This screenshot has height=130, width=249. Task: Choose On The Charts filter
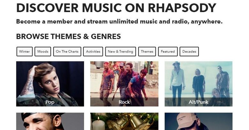(x=67, y=51)
